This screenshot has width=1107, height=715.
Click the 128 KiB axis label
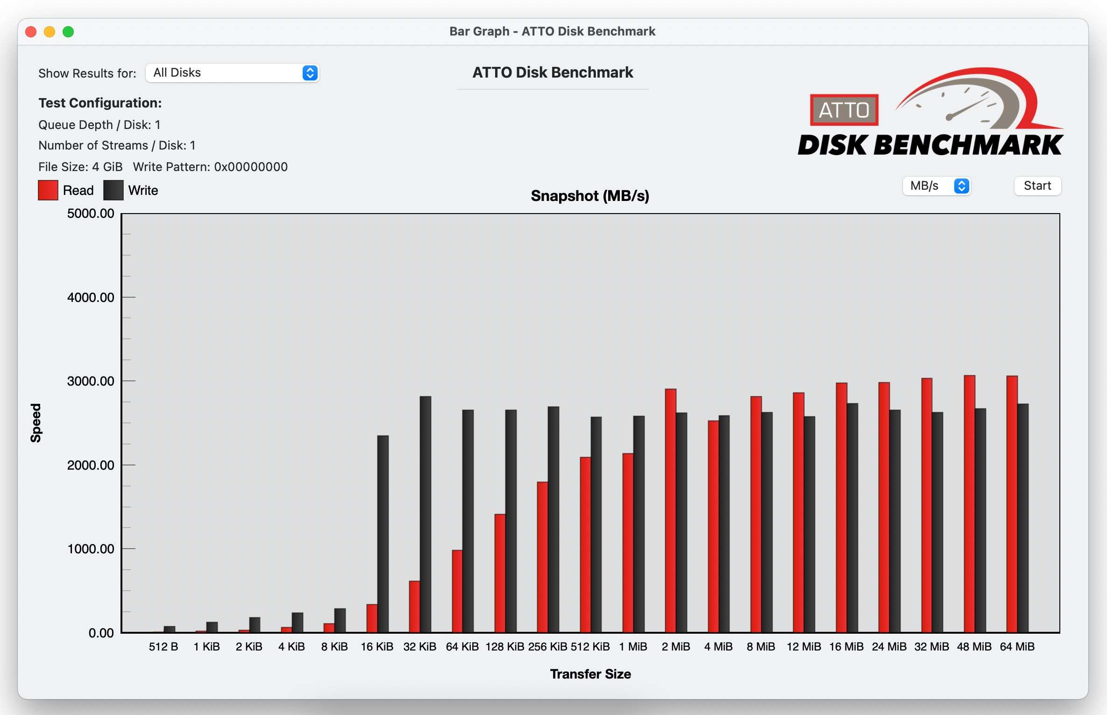tap(505, 647)
